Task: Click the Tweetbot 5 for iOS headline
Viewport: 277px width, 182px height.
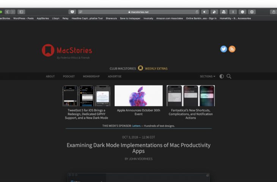Action: (x=87, y=114)
